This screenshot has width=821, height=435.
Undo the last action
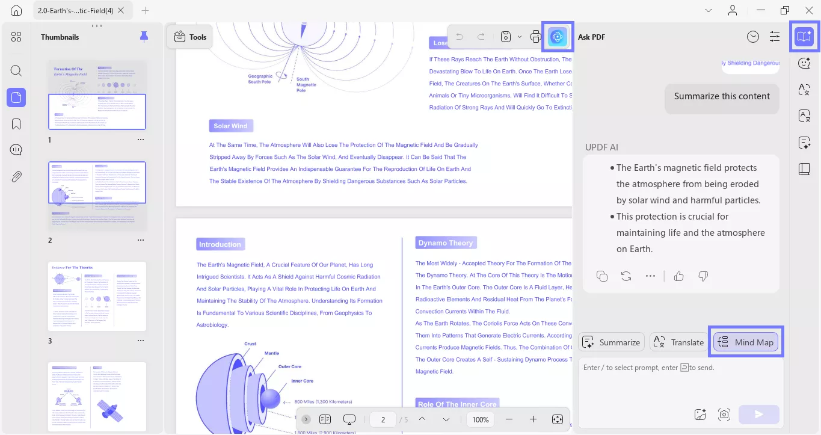coord(460,37)
